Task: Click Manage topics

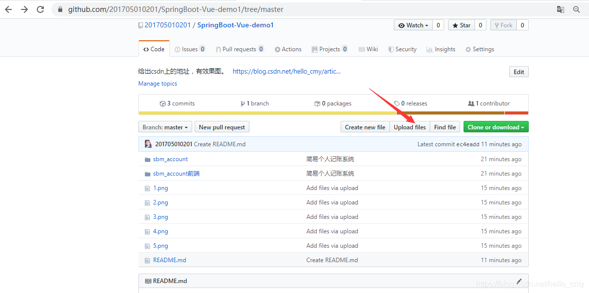Action: 158,84
